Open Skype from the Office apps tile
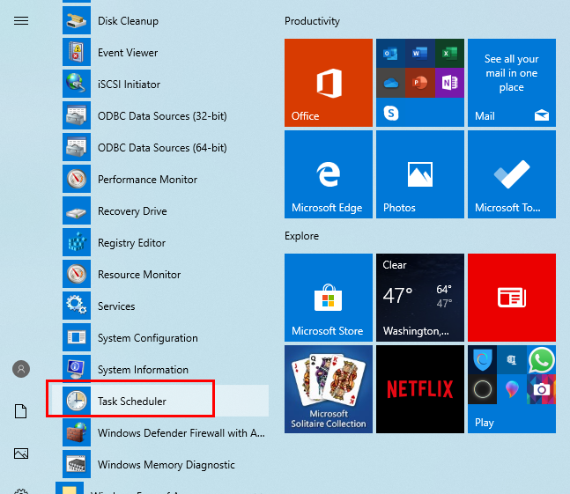 (x=391, y=113)
